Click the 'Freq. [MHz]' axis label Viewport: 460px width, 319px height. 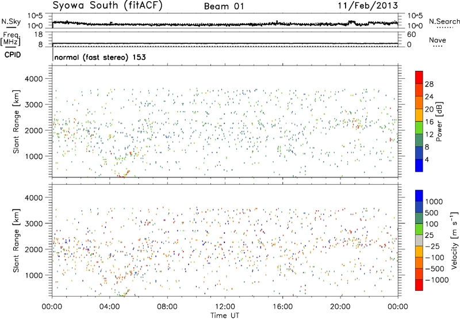pyautogui.click(x=10, y=39)
